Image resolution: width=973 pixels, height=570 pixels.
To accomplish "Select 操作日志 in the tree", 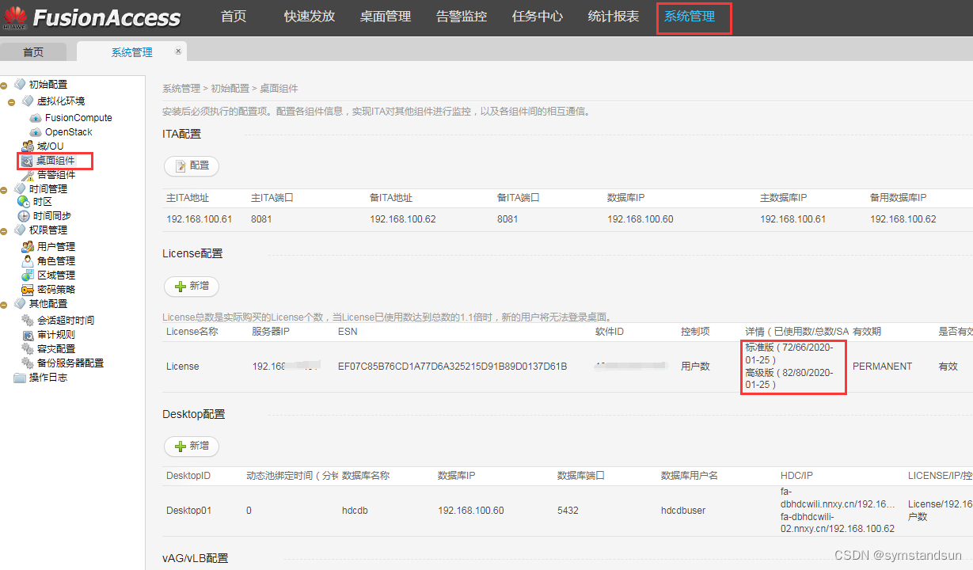I will [x=48, y=378].
